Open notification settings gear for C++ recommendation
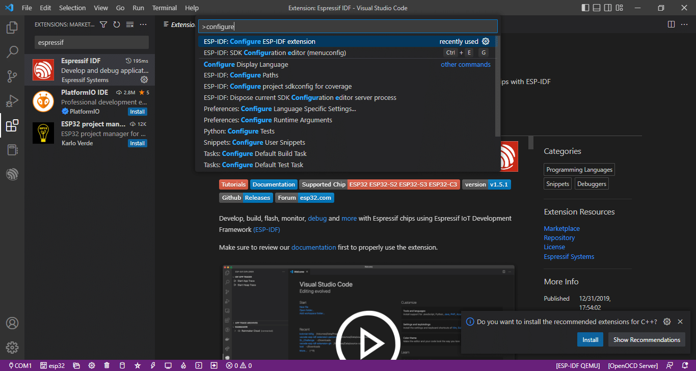Viewport: 696px width, 371px height. click(x=667, y=322)
